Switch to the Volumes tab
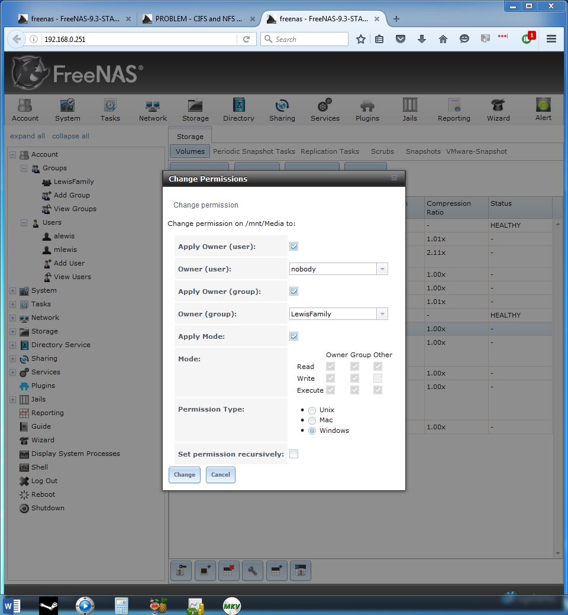Viewport: 568px width, 615px height. [190, 151]
